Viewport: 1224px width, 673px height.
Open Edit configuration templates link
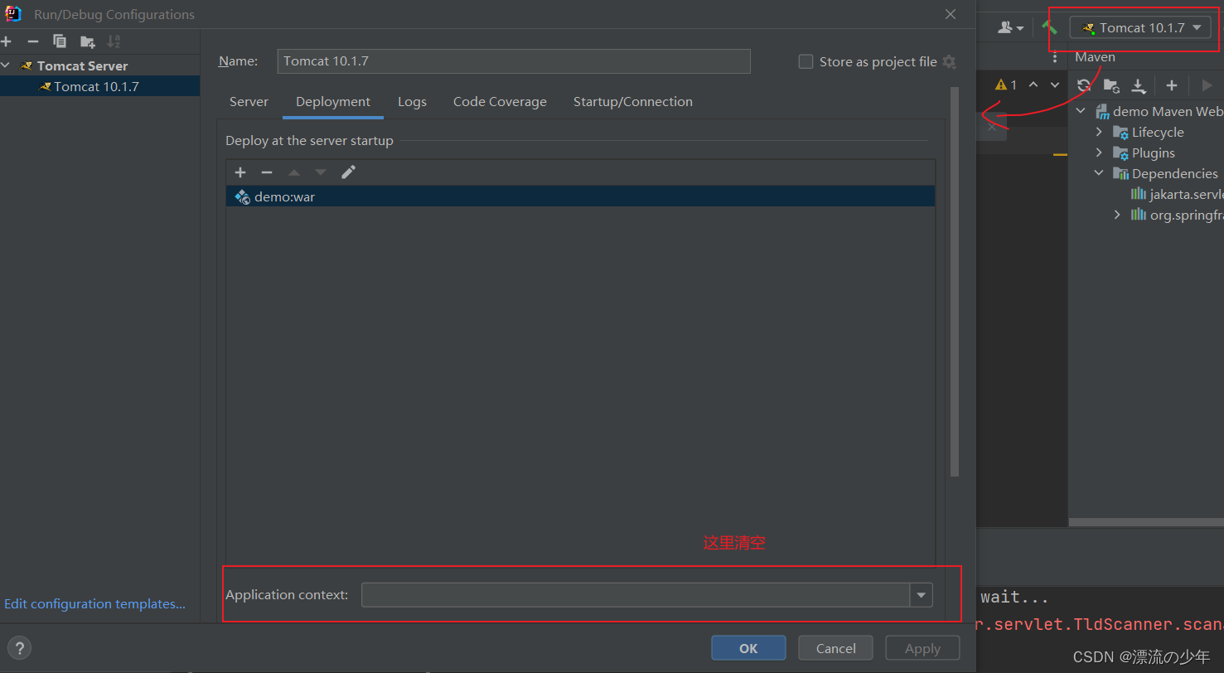tap(94, 604)
